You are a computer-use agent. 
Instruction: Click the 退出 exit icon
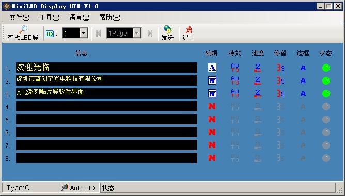point(189,29)
